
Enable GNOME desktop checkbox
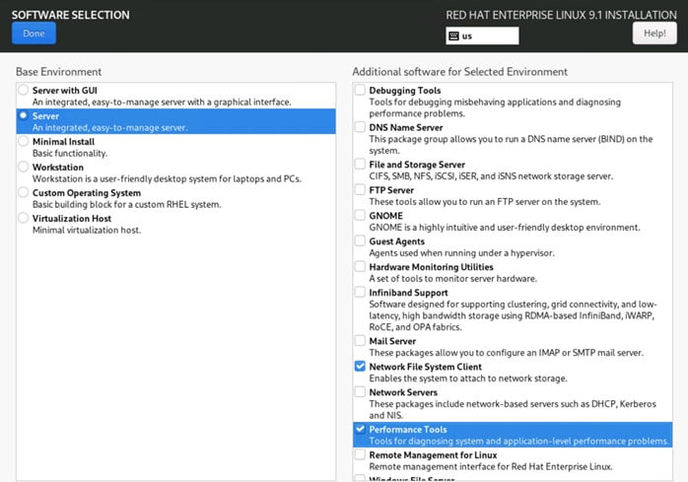[x=360, y=215]
